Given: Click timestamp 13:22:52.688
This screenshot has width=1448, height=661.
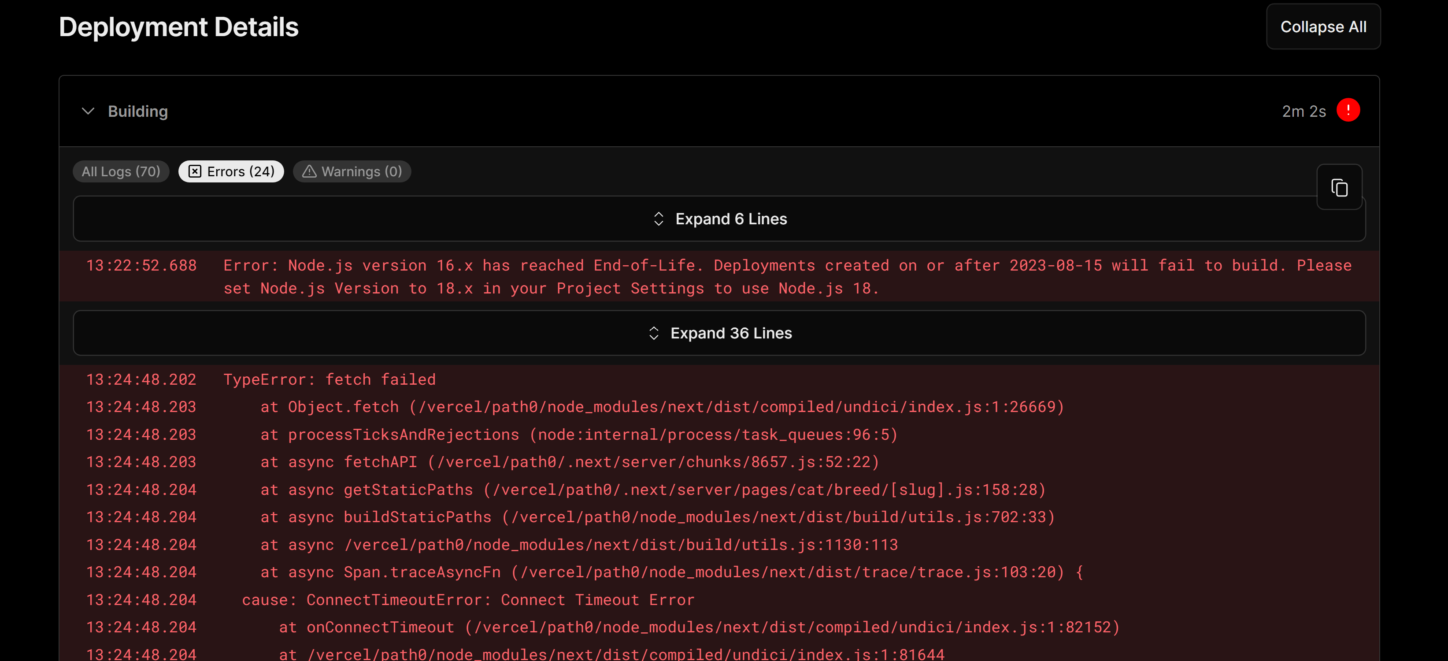Looking at the screenshot, I should (142, 266).
